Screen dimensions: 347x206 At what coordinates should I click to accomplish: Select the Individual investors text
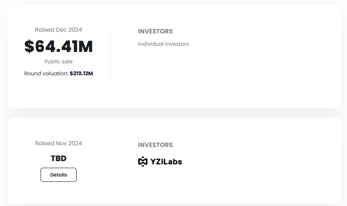(x=163, y=44)
